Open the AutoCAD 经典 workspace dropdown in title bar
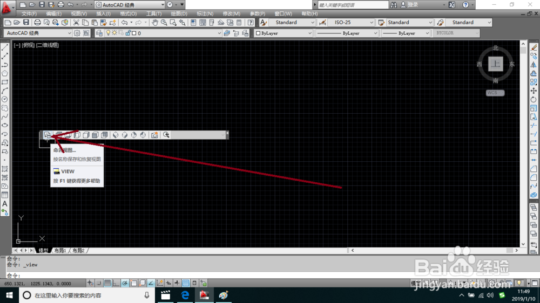 130,5
